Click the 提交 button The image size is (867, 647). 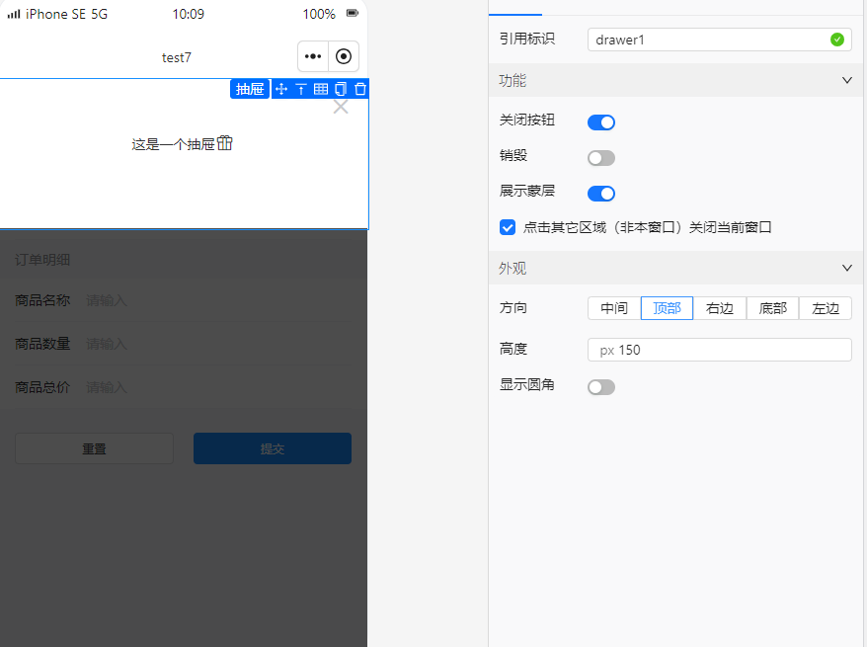272,448
